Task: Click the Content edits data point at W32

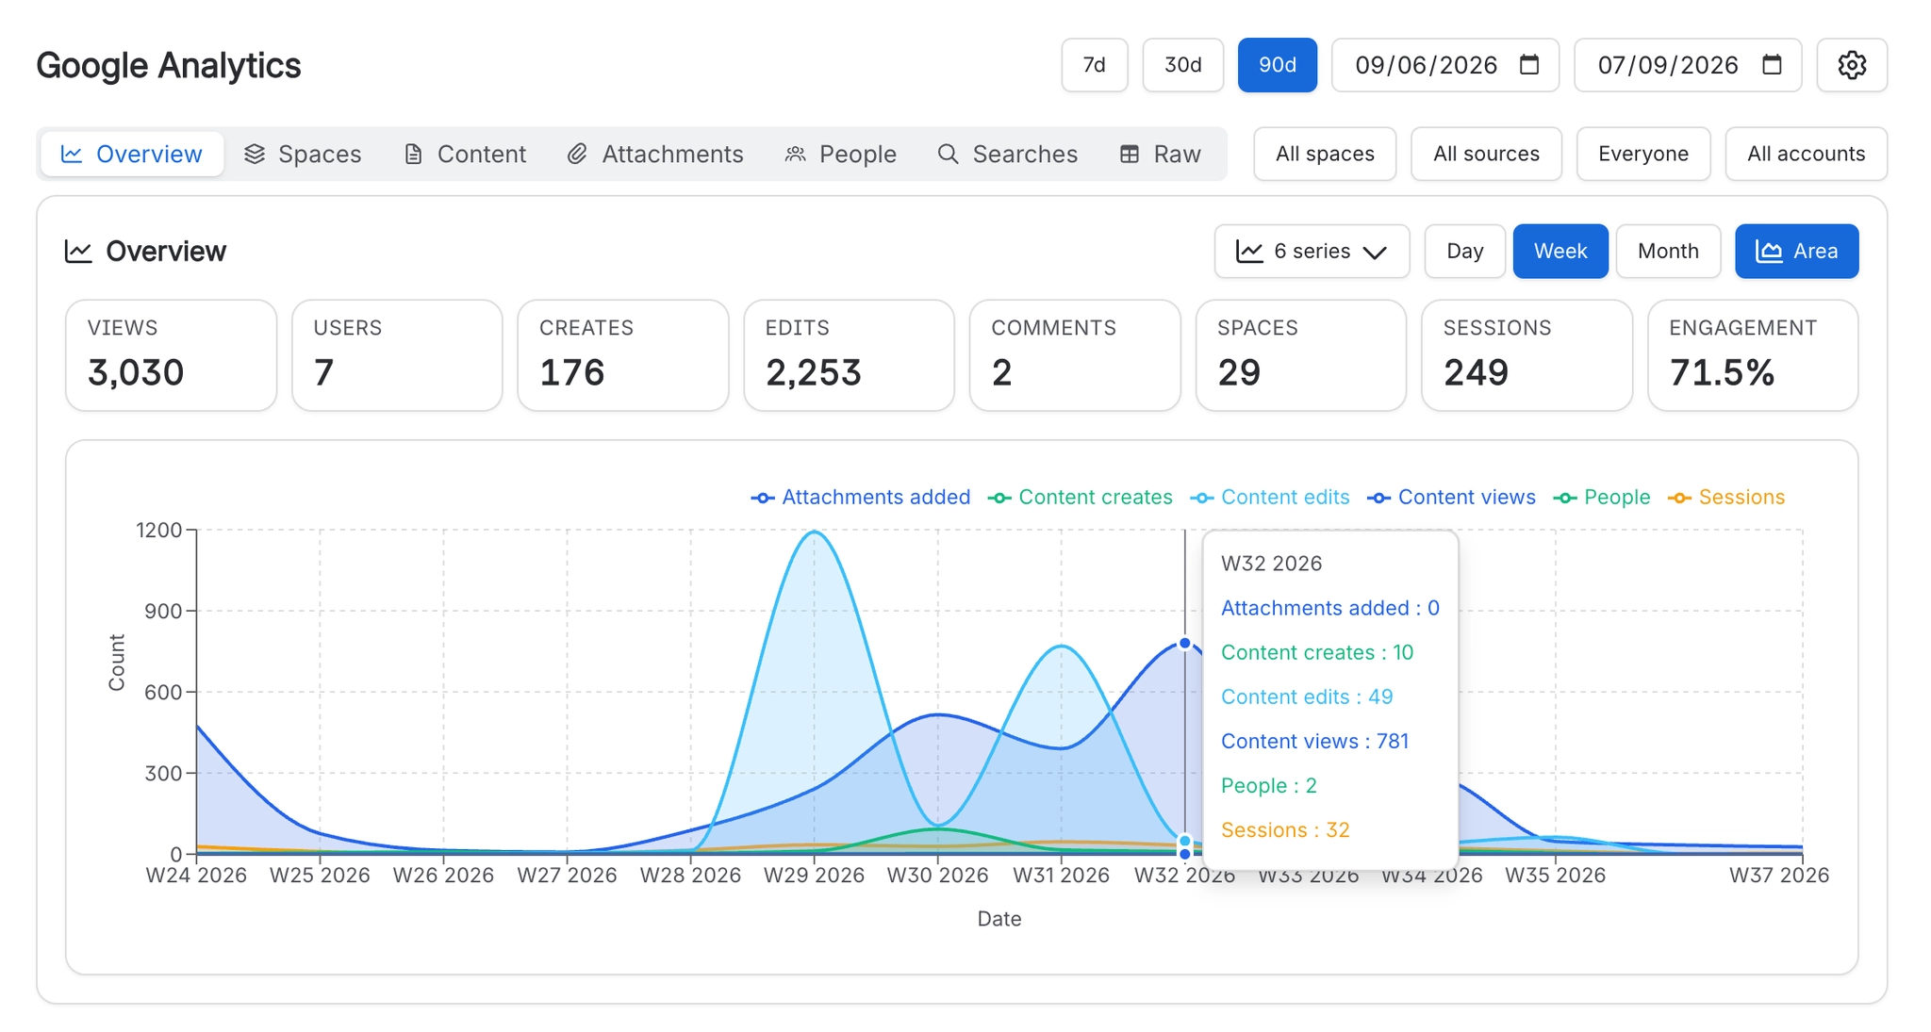Action: [1185, 841]
